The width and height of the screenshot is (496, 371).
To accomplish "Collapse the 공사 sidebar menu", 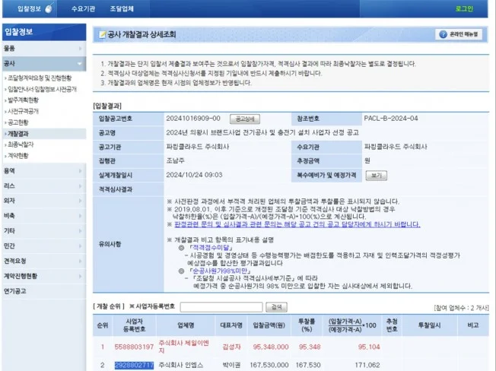I will (44, 64).
